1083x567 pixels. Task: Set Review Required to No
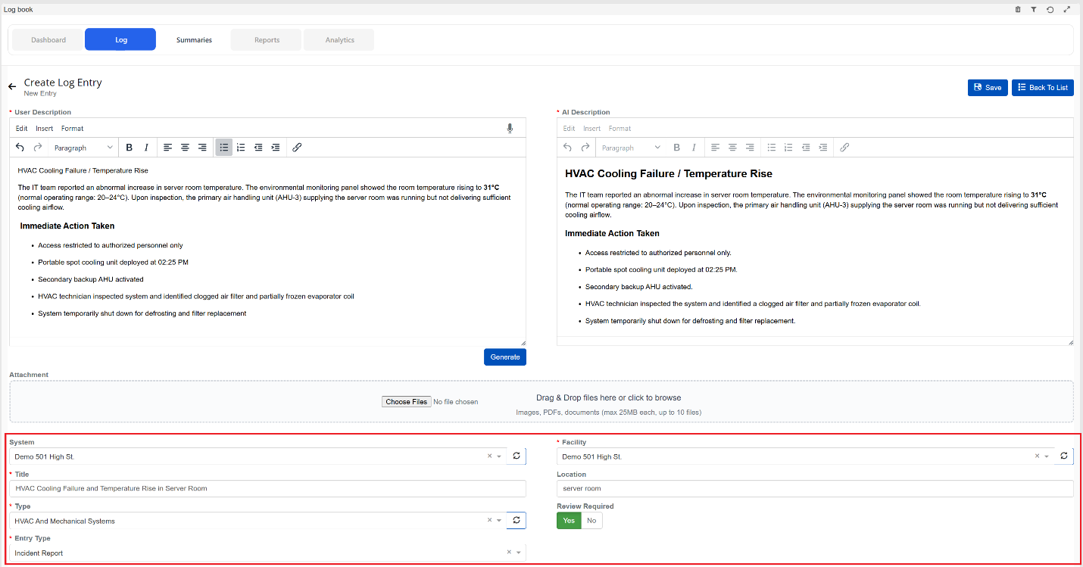(591, 520)
